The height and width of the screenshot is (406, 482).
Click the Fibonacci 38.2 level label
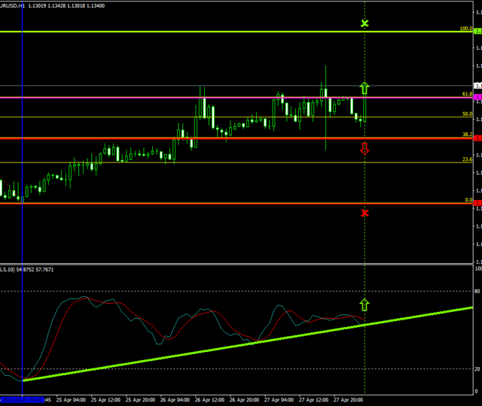tap(467, 135)
